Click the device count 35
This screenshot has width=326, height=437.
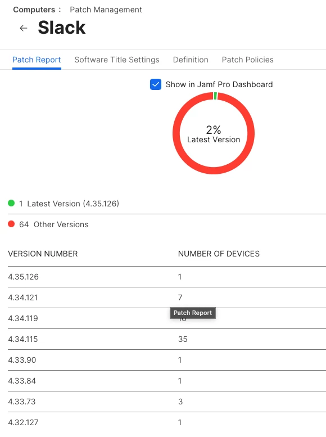point(183,339)
